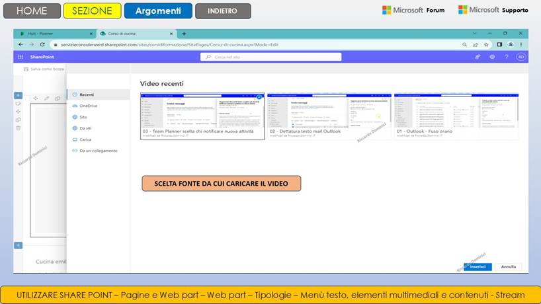Open the RD account avatar
The width and height of the screenshot is (541, 304).
click(521, 57)
